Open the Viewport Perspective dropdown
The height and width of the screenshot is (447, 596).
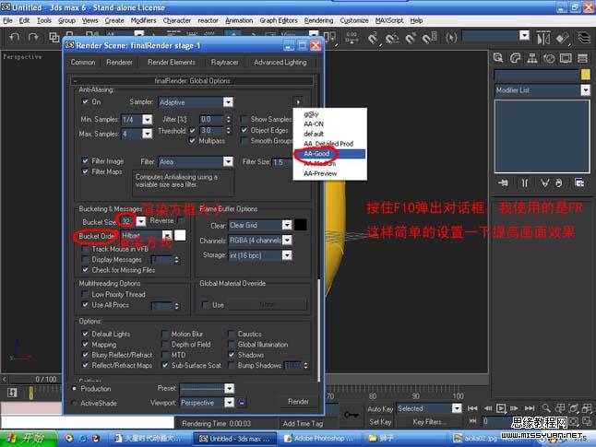[208, 403]
